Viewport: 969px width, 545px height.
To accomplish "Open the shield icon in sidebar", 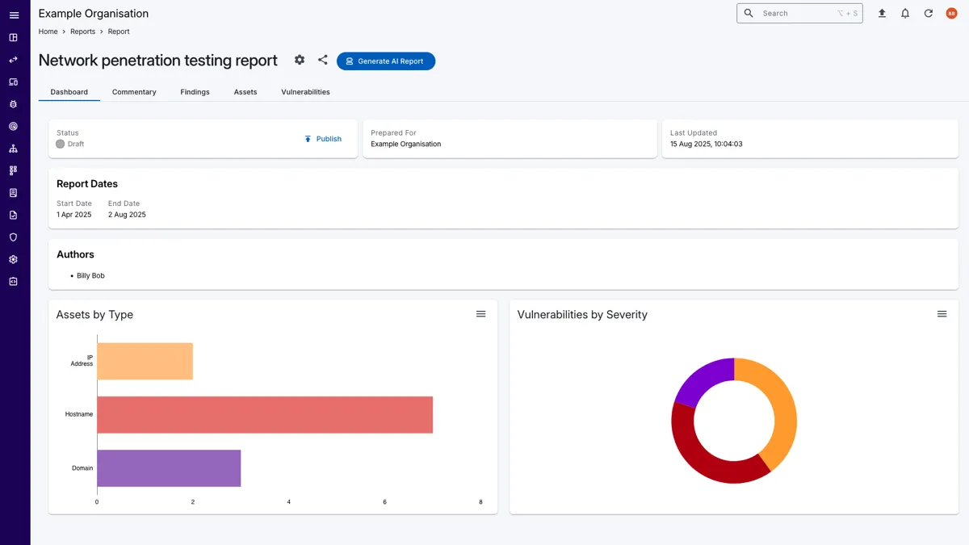I will (14, 237).
